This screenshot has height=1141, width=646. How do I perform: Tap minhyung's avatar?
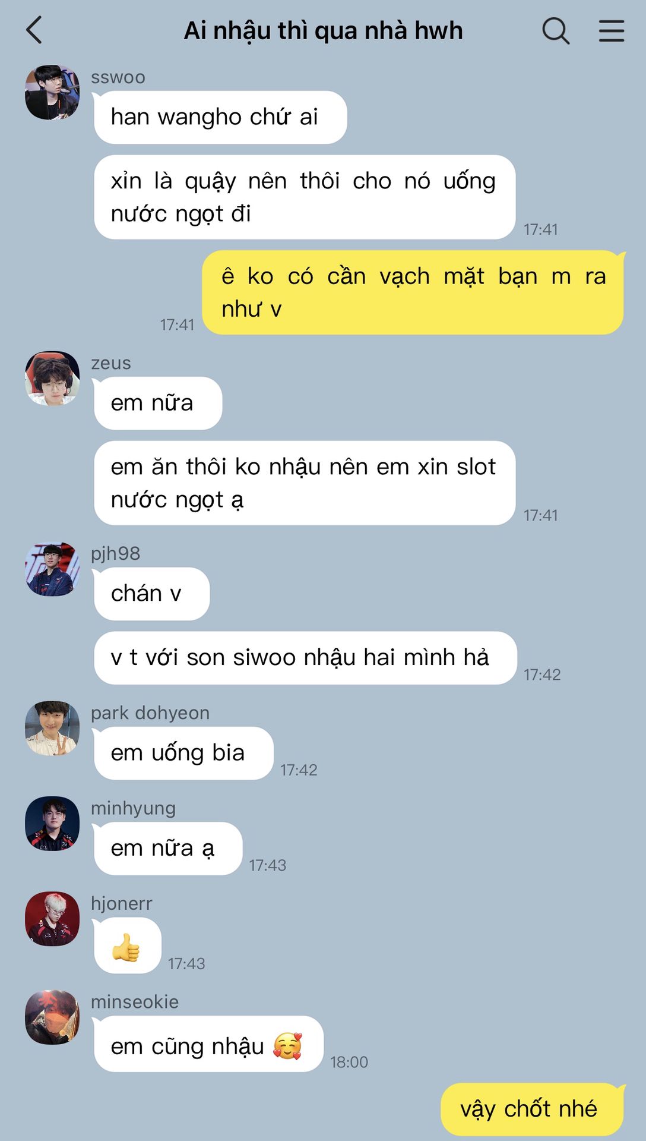[x=52, y=823]
